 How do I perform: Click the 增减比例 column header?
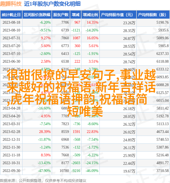click(90, 15)
